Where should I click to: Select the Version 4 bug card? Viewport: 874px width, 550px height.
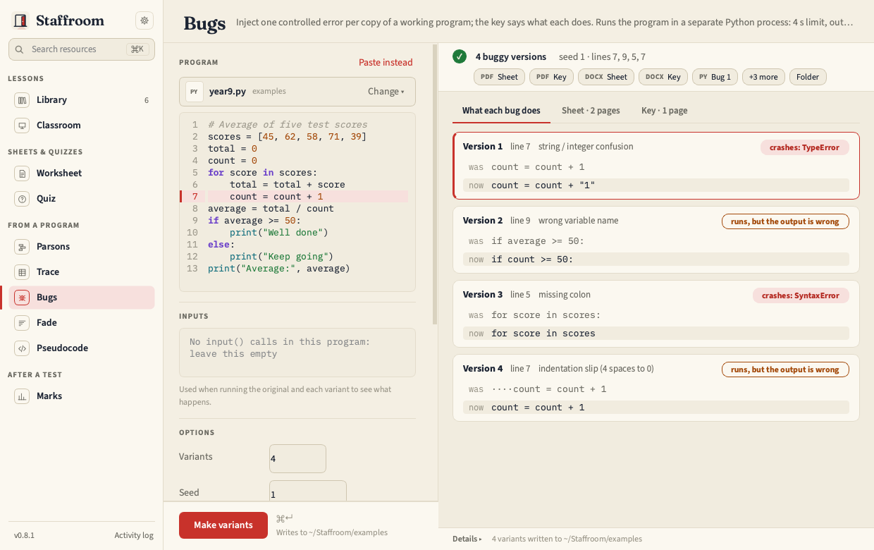pyautogui.click(x=656, y=388)
